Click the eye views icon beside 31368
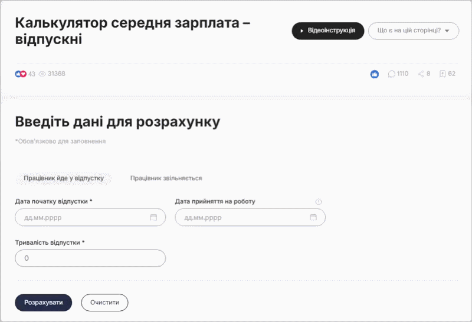The width and height of the screenshot is (472, 322). pyautogui.click(x=42, y=74)
